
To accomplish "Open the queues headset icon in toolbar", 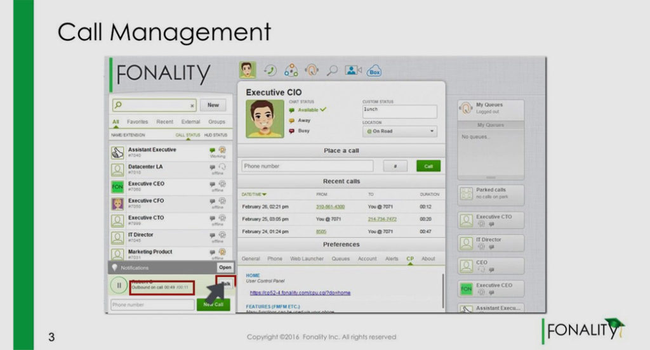I will point(312,70).
